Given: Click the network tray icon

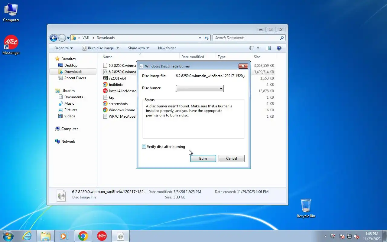Looking at the screenshot, I should pos(349,236).
